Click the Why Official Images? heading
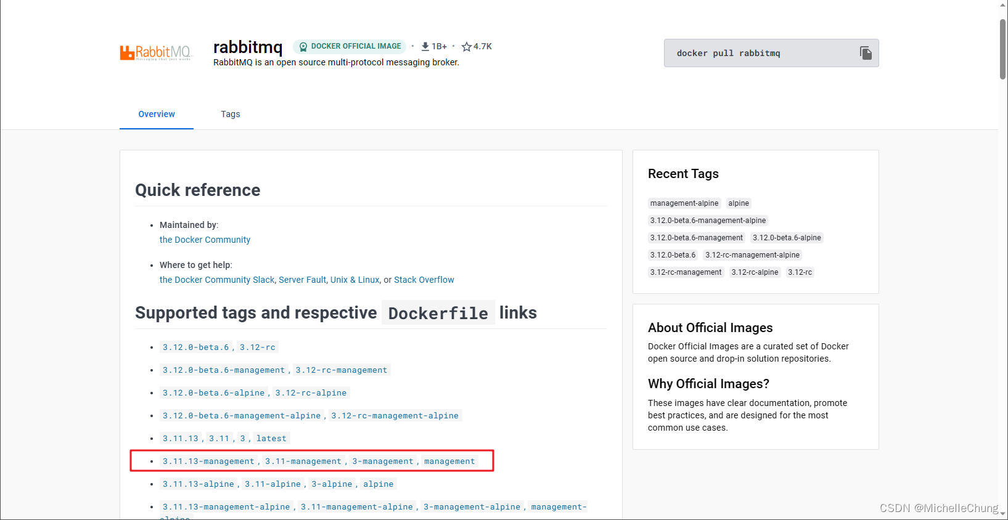 [708, 384]
